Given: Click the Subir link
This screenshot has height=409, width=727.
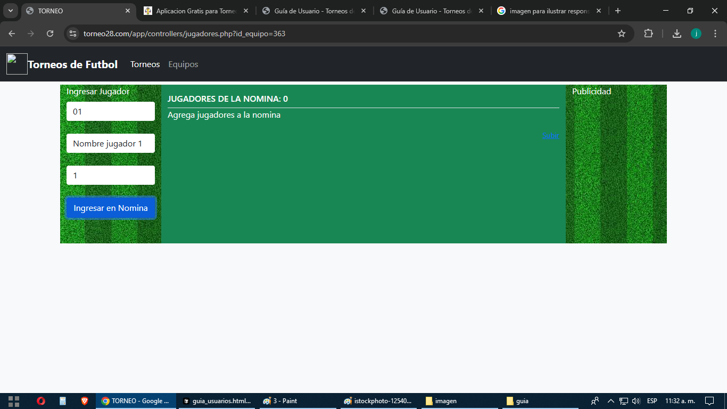Looking at the screenshot, I should point(550,136).
